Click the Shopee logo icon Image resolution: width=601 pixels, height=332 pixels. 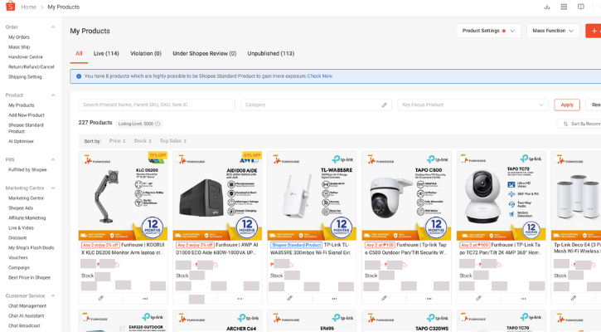click(x=10, y=6)
